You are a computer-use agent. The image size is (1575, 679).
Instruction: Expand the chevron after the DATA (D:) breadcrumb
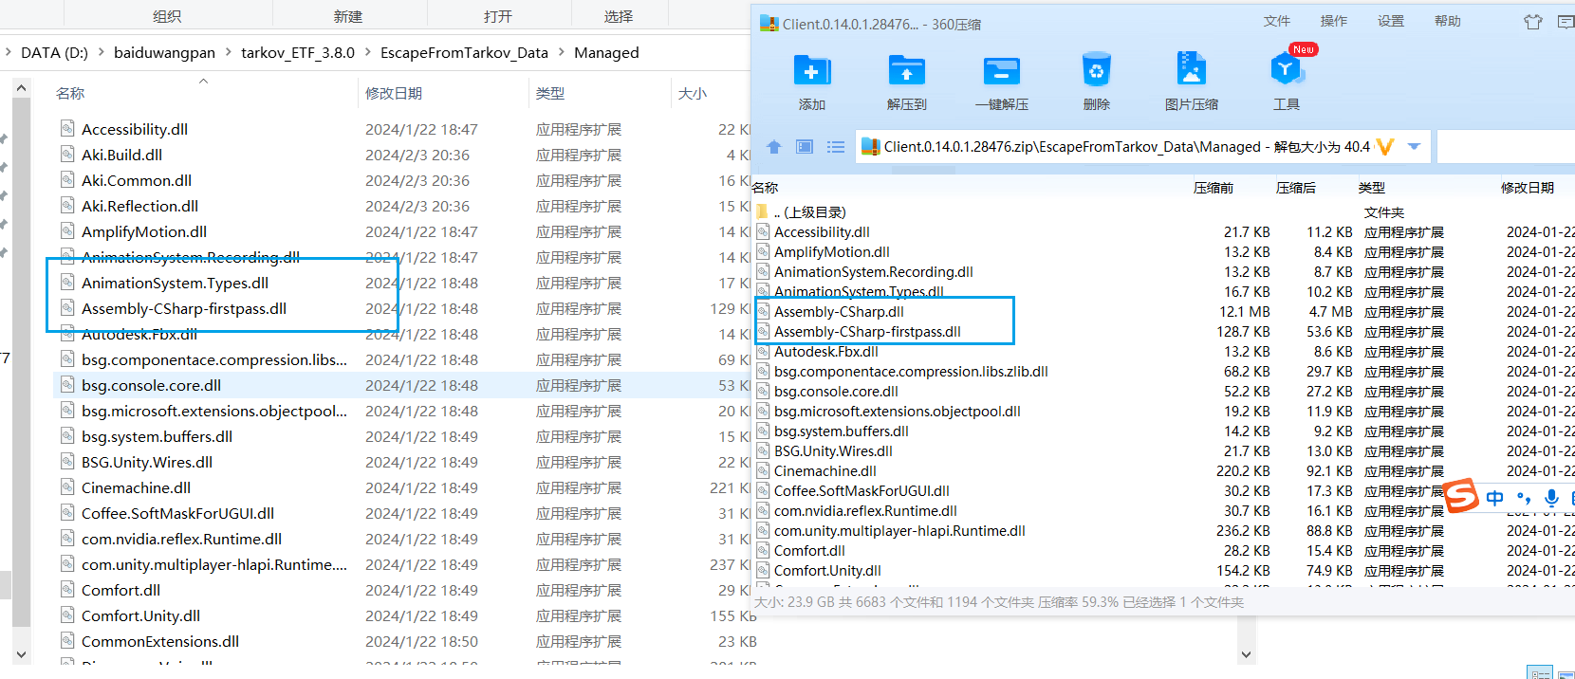click(x=101, y=53)
